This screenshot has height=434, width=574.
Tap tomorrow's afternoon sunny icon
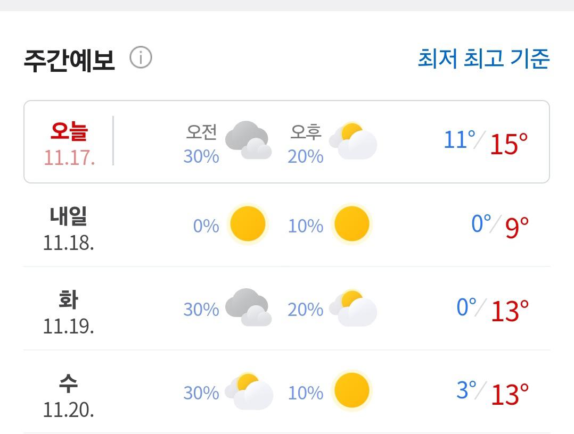click(x=352, y=223)
